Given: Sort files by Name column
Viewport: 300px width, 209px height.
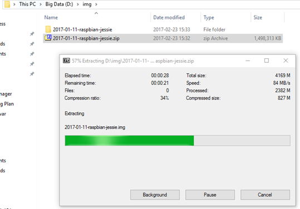Looking at the screenshot, I should click(51, 18).
